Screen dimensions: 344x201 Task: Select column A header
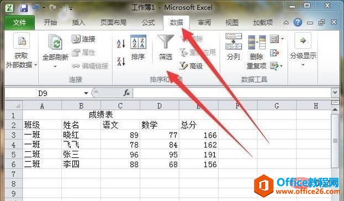pos(42,106)
